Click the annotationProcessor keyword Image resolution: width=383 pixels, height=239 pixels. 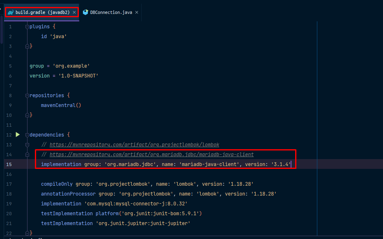(68, 193)
